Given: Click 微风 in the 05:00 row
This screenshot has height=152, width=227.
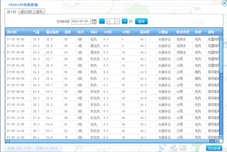Looking at the screenshot, I should pos(198,72).
